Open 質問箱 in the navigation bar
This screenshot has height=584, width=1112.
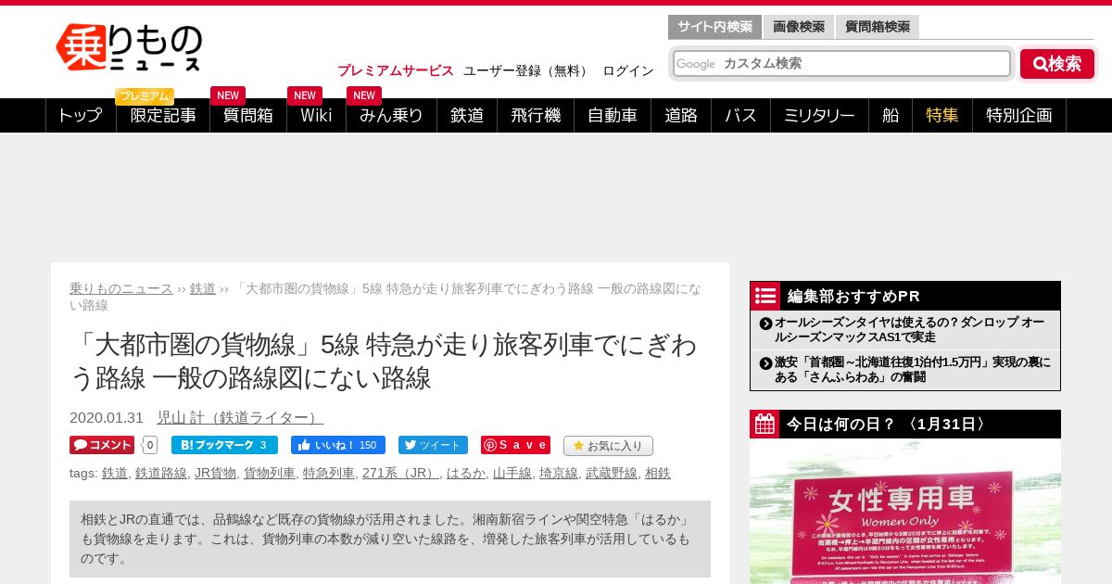tap(247, 116)
